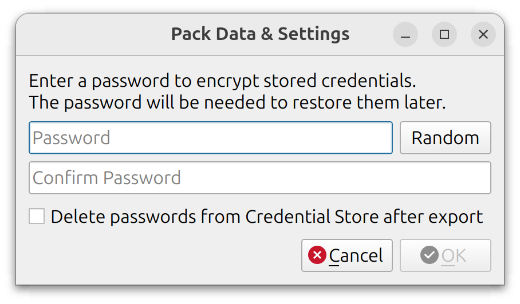Screen dimensions: 520x304
Task: Minimize the Pack Data & Settings dialog
Action: pos(405,35)
